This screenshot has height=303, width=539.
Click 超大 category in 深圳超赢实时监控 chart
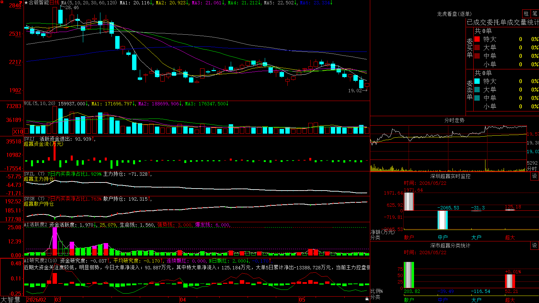click(x=510, y=237)
